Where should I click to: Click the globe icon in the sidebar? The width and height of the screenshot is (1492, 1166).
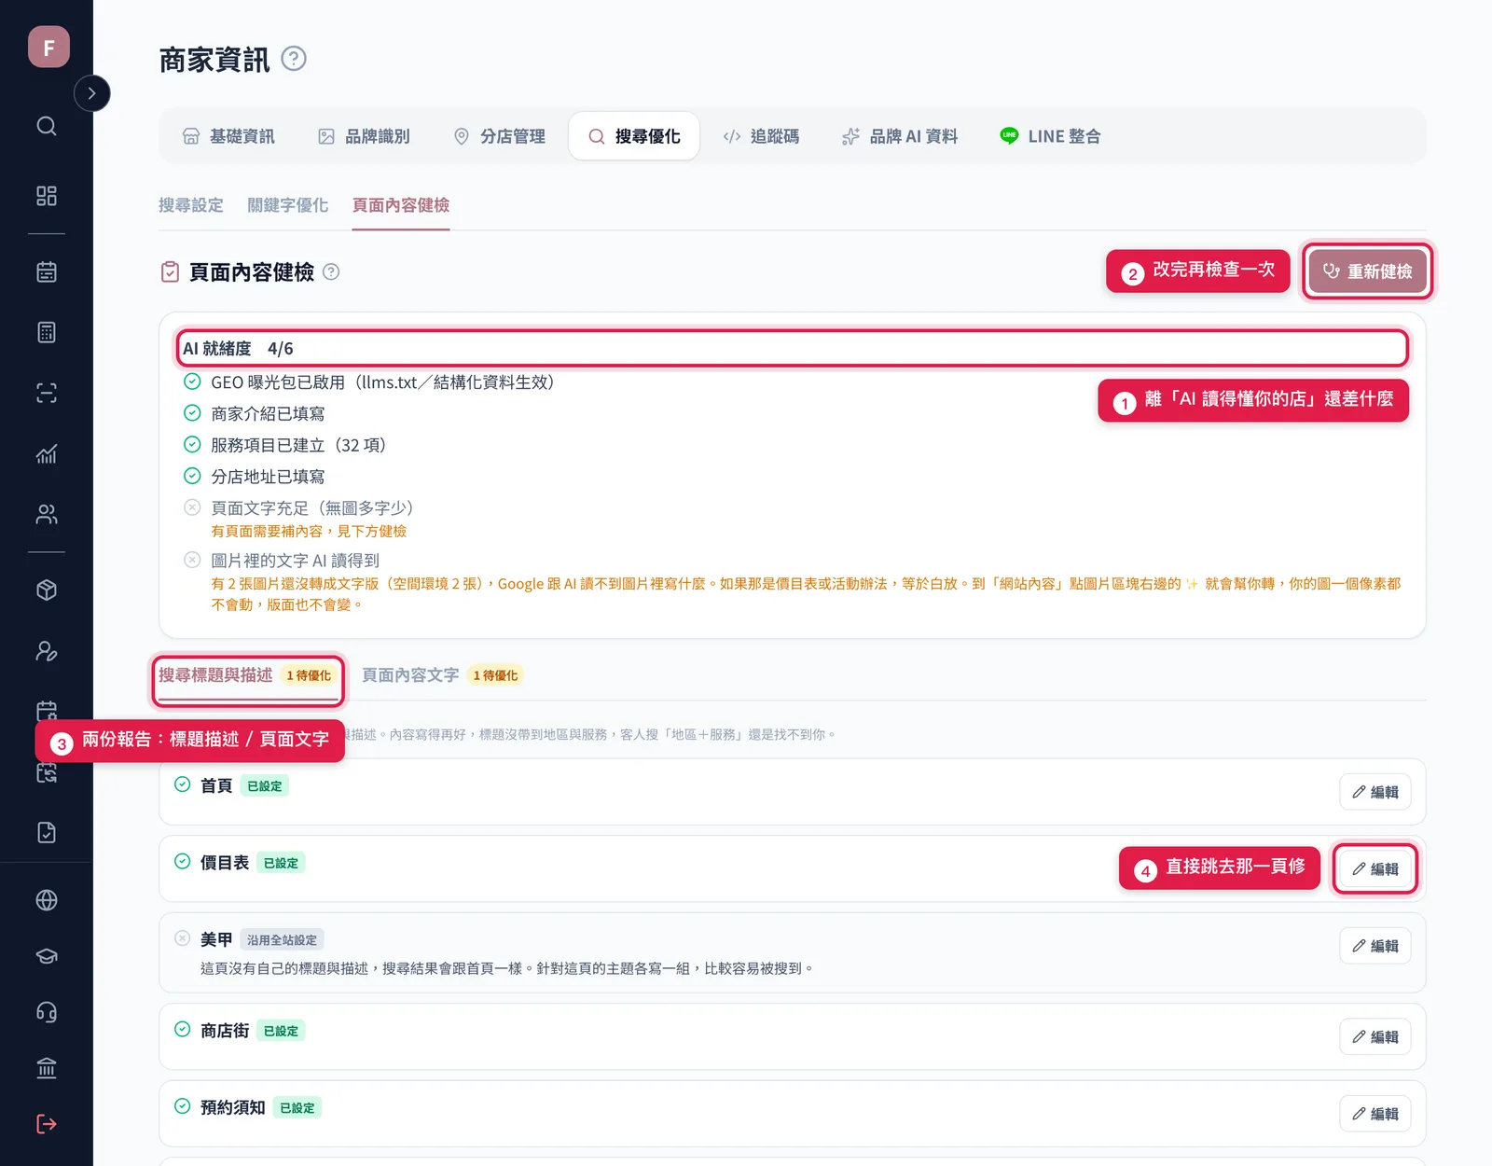(47, 900)
